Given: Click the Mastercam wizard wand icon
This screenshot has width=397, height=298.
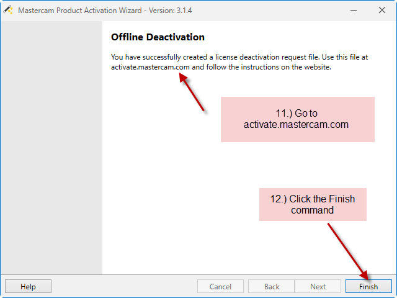Looking at the screenshot, I should (x=8, y=10).
